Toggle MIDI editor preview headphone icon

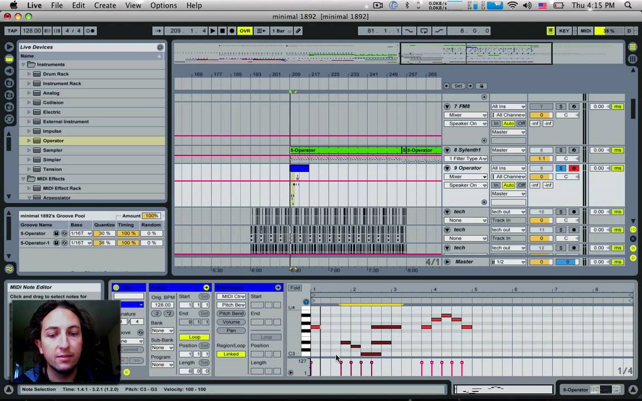coord(306,302)
